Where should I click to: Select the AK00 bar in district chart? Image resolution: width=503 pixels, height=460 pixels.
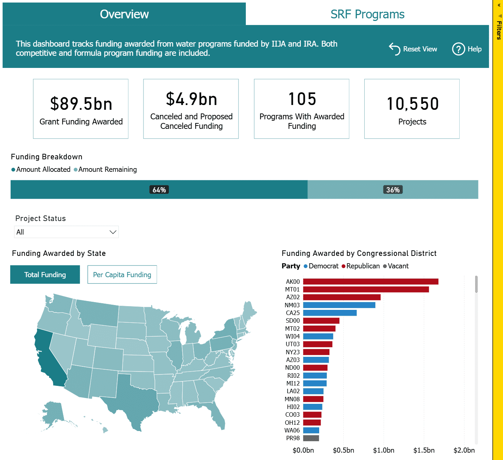pos(371,282)
